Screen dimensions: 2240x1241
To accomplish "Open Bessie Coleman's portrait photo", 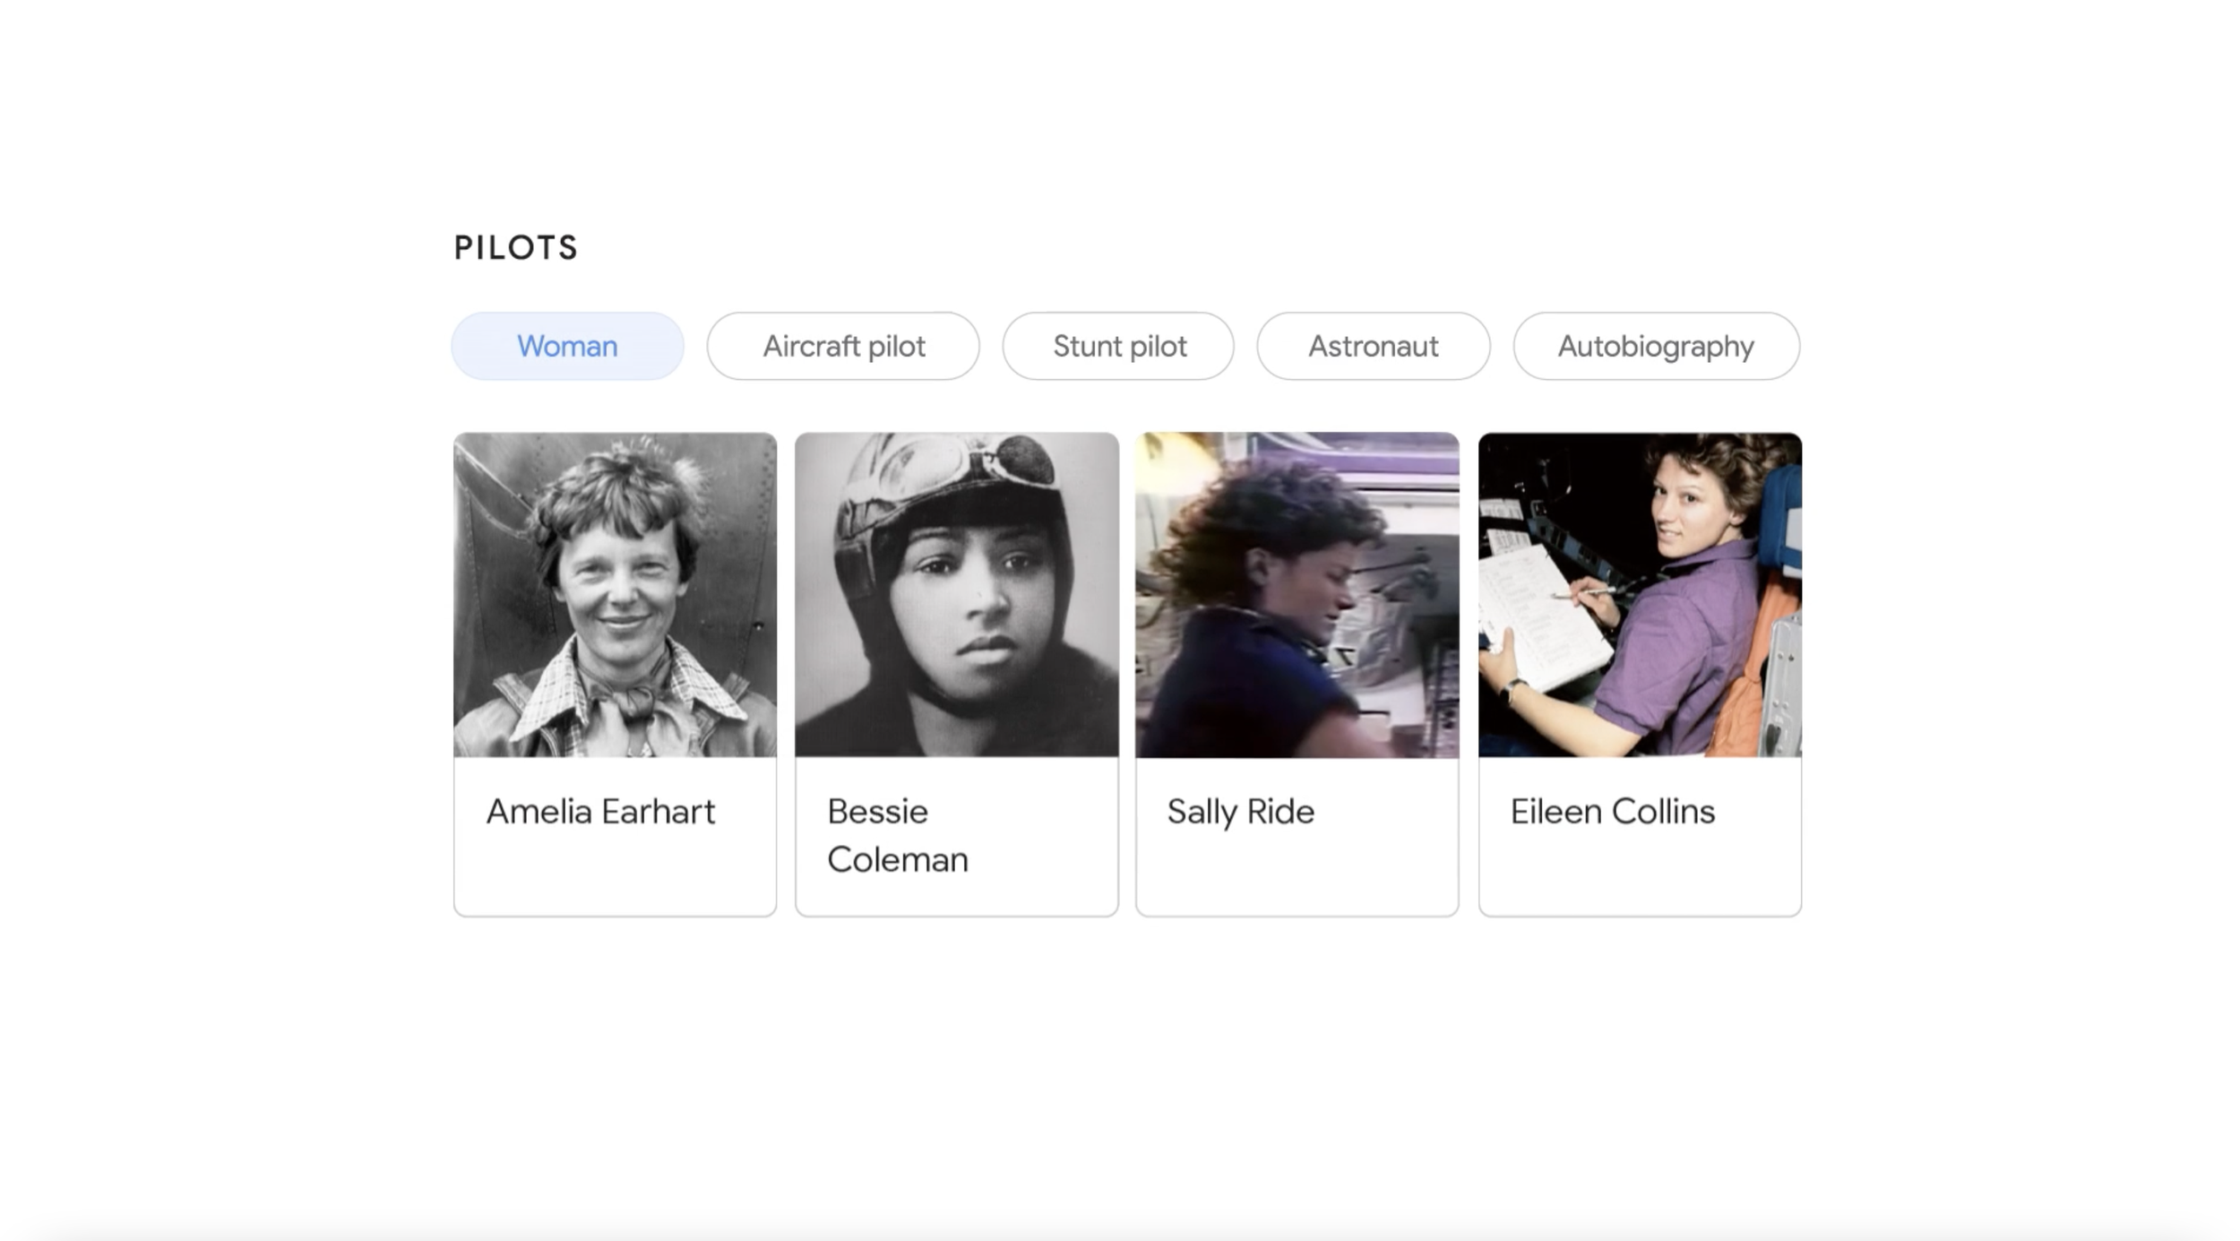I will (x=957, y=595).
